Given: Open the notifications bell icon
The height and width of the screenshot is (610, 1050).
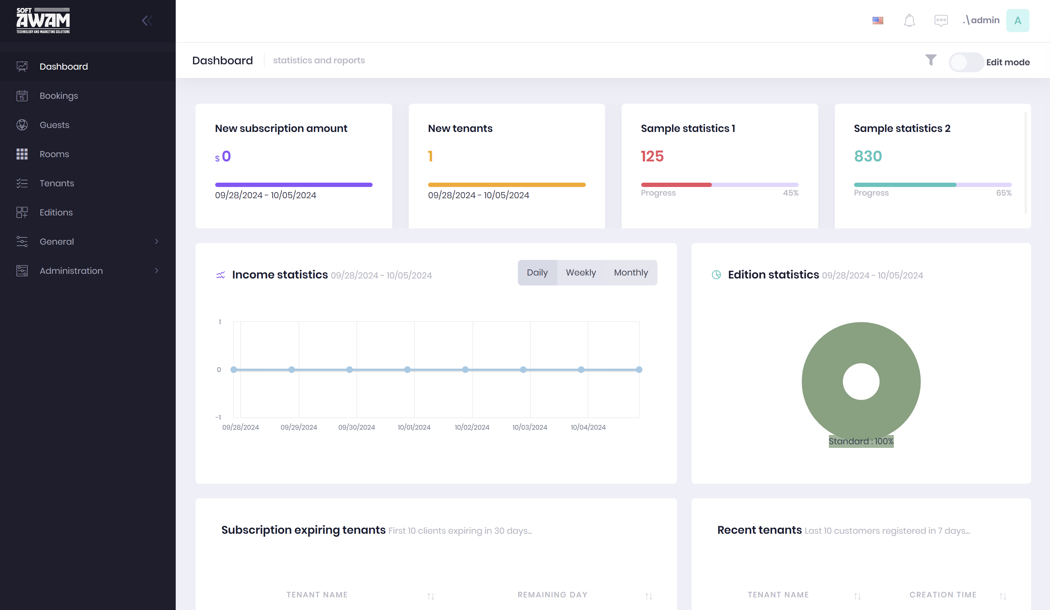Looking at the screenshot, I should click(x=909, y=21).
